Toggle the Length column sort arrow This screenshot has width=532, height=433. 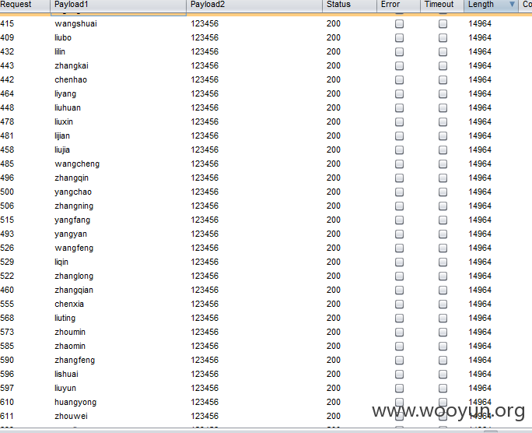(512, 5)
